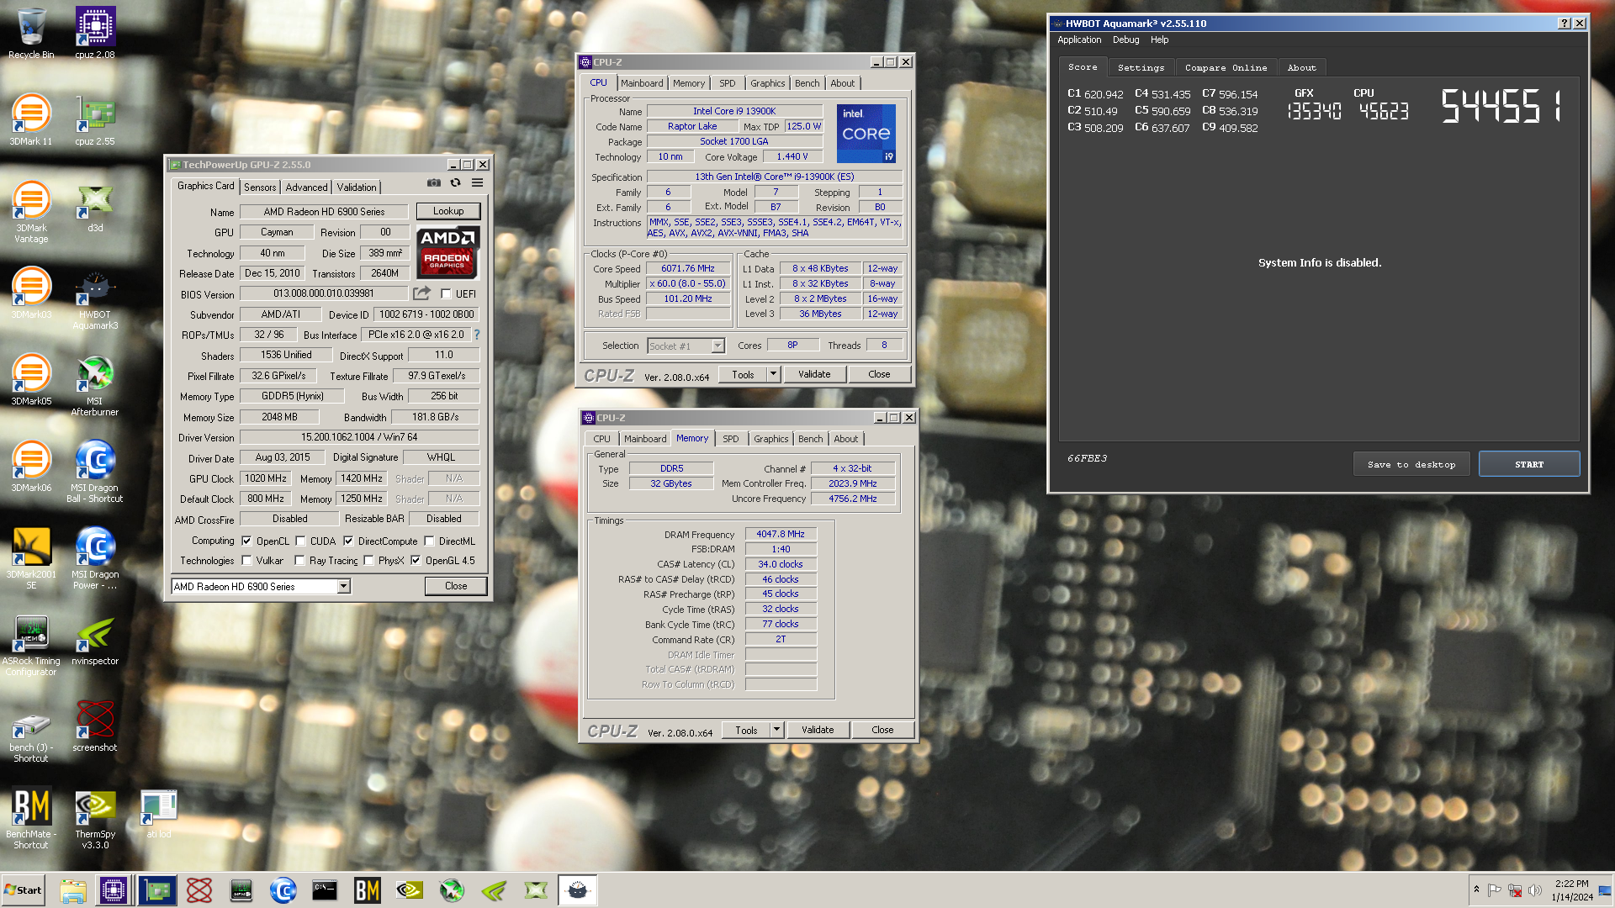1615x908 pixels.
Task: Open 3DMark 11 desktop icon
Action: point(31,119)
